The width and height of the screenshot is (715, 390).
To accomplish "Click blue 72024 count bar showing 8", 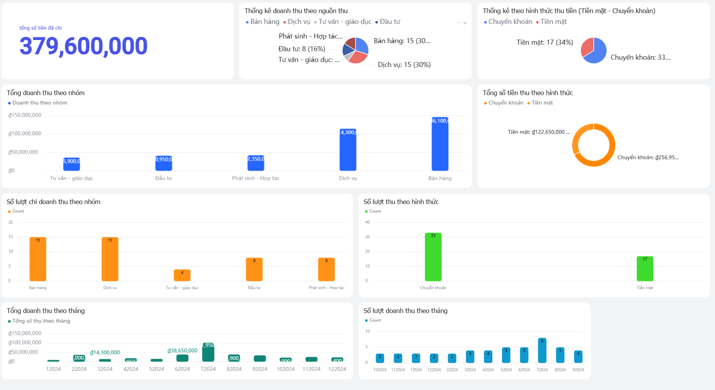I will [x=542, y=350].
